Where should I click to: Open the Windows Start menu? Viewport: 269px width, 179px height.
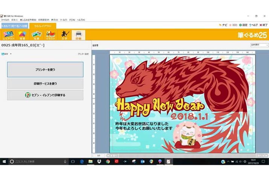pos(4,161)
